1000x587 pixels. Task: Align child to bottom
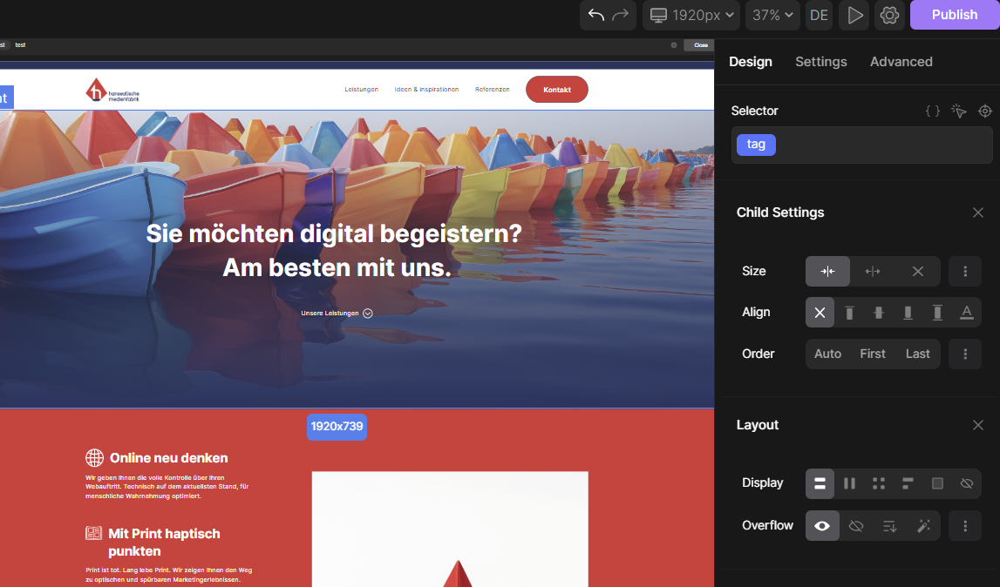click(x=908, y=313)
